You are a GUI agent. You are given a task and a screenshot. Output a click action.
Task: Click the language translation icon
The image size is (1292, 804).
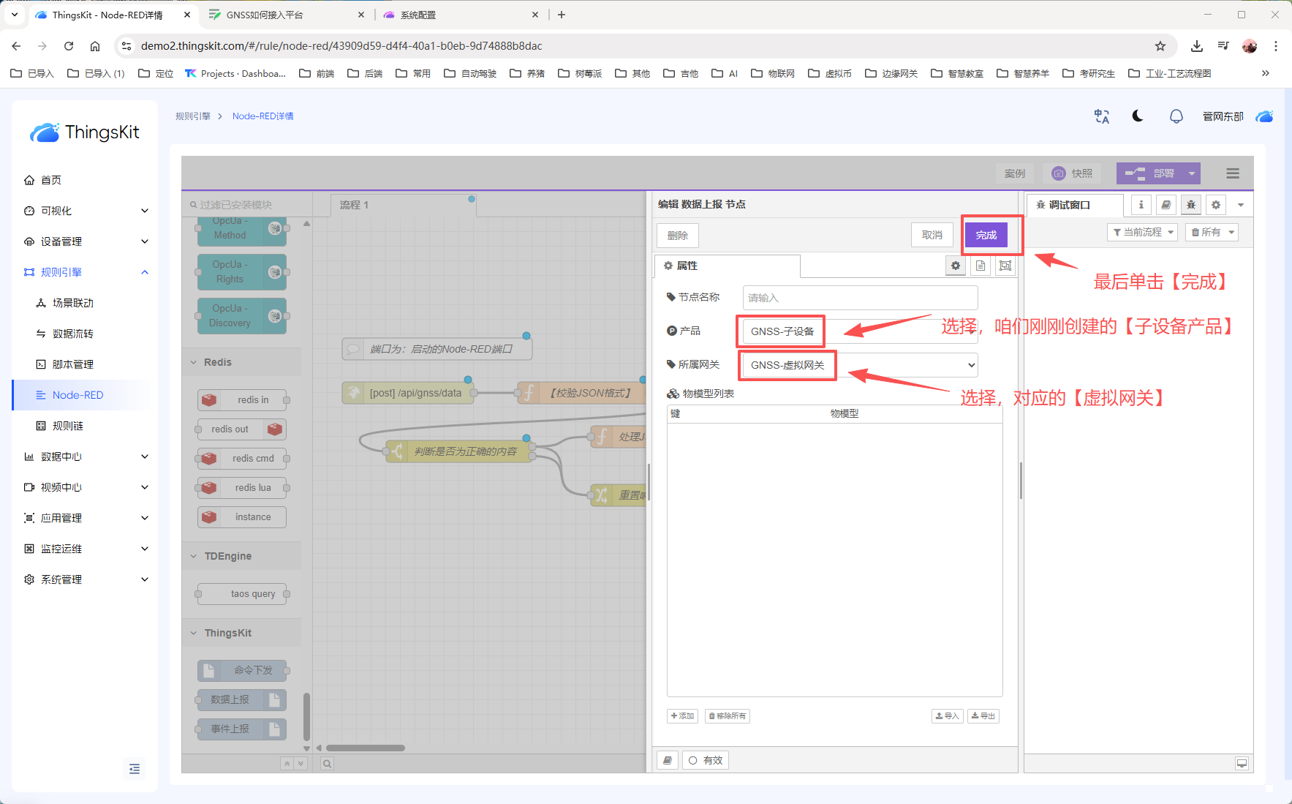click(x=1101, y=116)
